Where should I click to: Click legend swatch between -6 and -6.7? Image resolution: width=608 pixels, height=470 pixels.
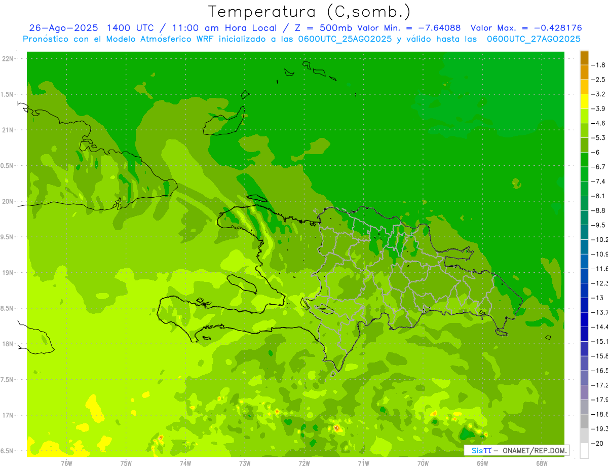click(x=584, y=160)
